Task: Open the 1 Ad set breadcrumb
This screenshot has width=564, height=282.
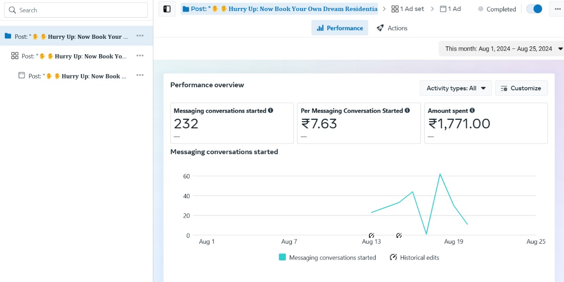Action: pyautogui.click(x=408, y=9)
